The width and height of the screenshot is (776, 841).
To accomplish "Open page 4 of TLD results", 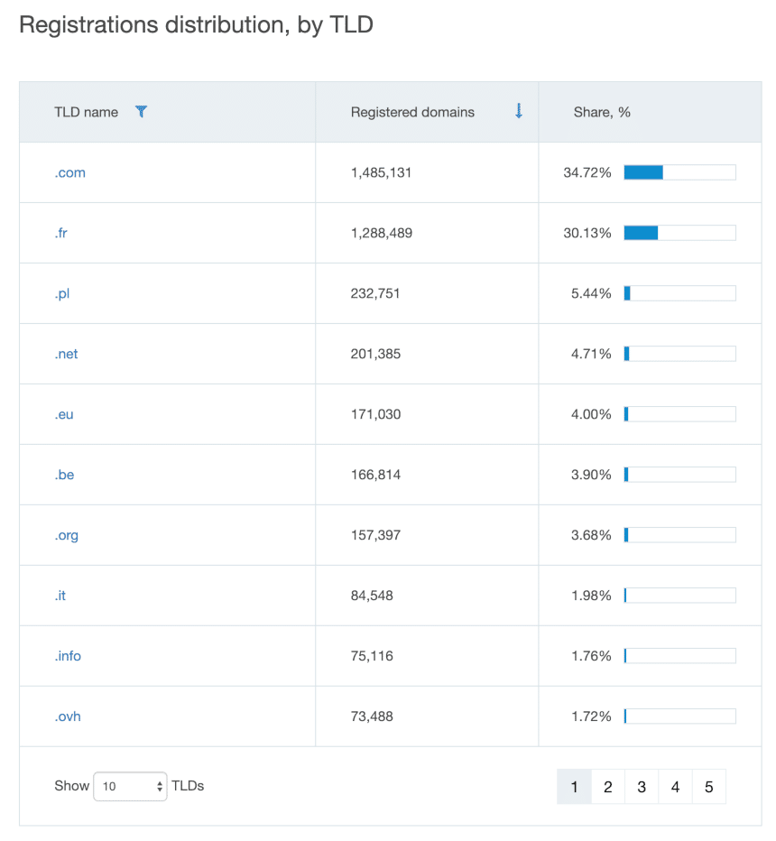I will pos(675,786).
